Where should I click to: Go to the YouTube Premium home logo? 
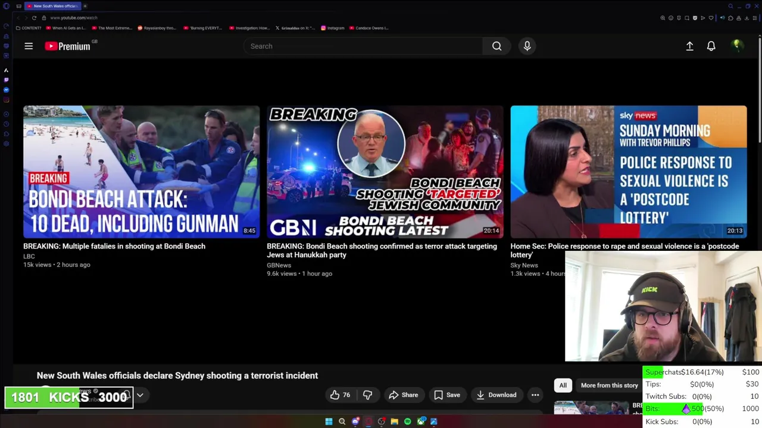(x=68, y=46)
